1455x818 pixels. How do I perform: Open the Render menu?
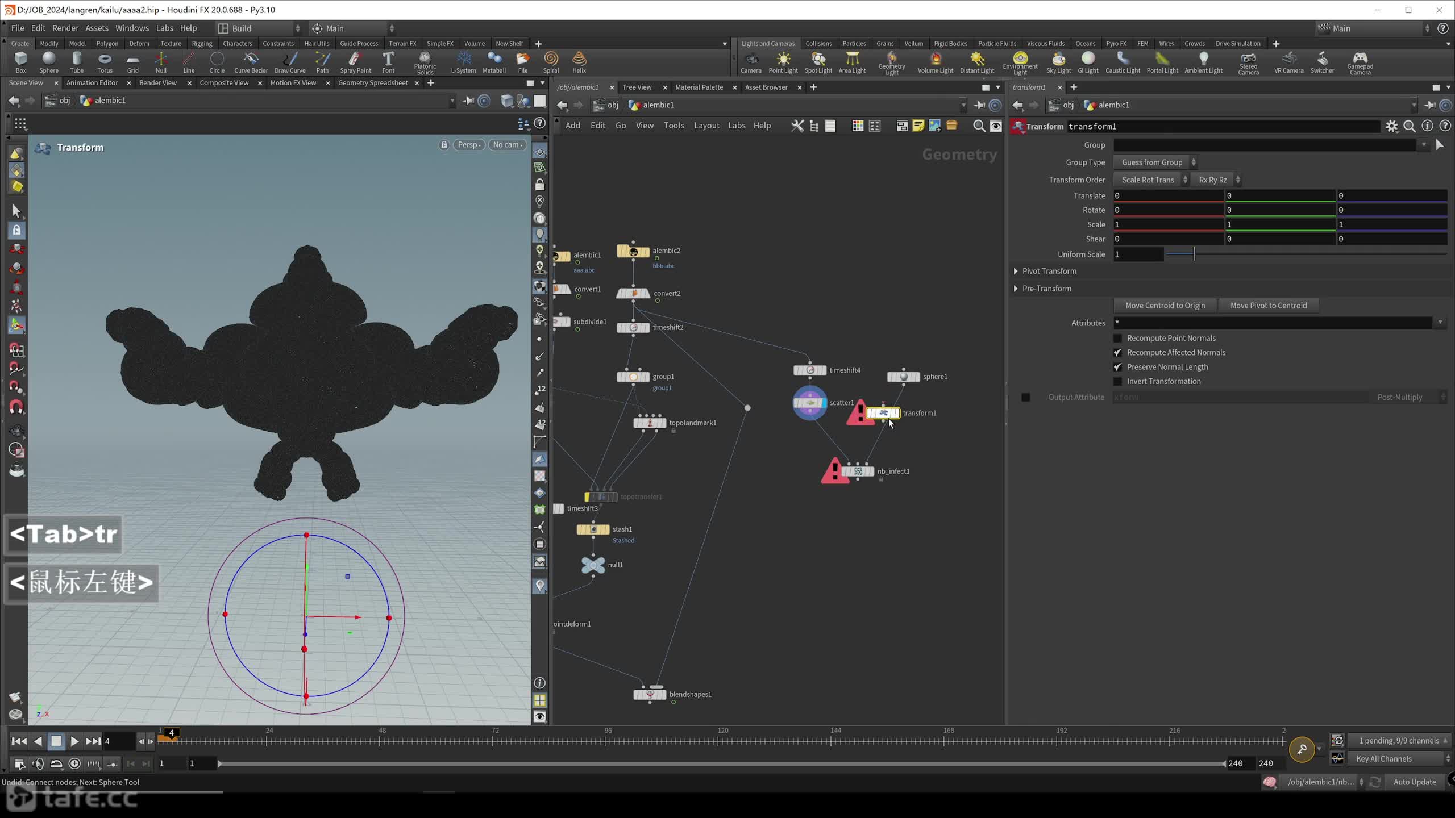click(65, 28)
